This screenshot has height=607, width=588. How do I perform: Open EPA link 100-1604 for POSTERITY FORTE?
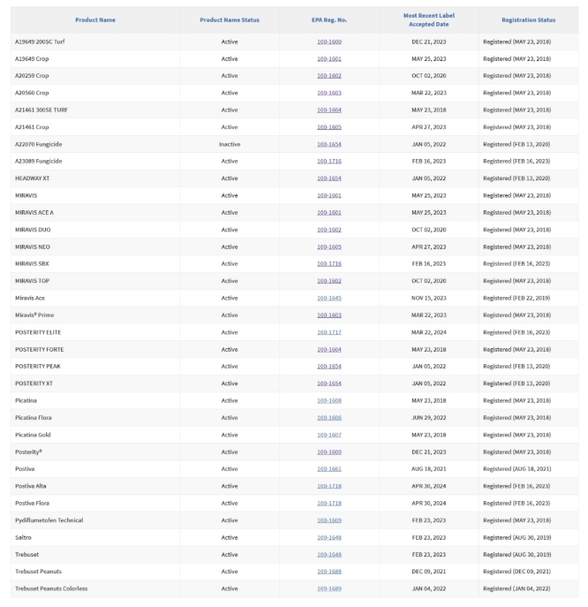pos(329,349)
